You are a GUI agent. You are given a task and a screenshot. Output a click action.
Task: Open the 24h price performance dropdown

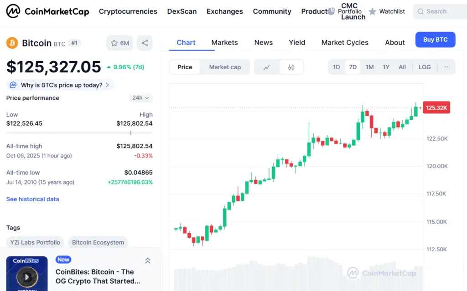click(x=140, y=98)
